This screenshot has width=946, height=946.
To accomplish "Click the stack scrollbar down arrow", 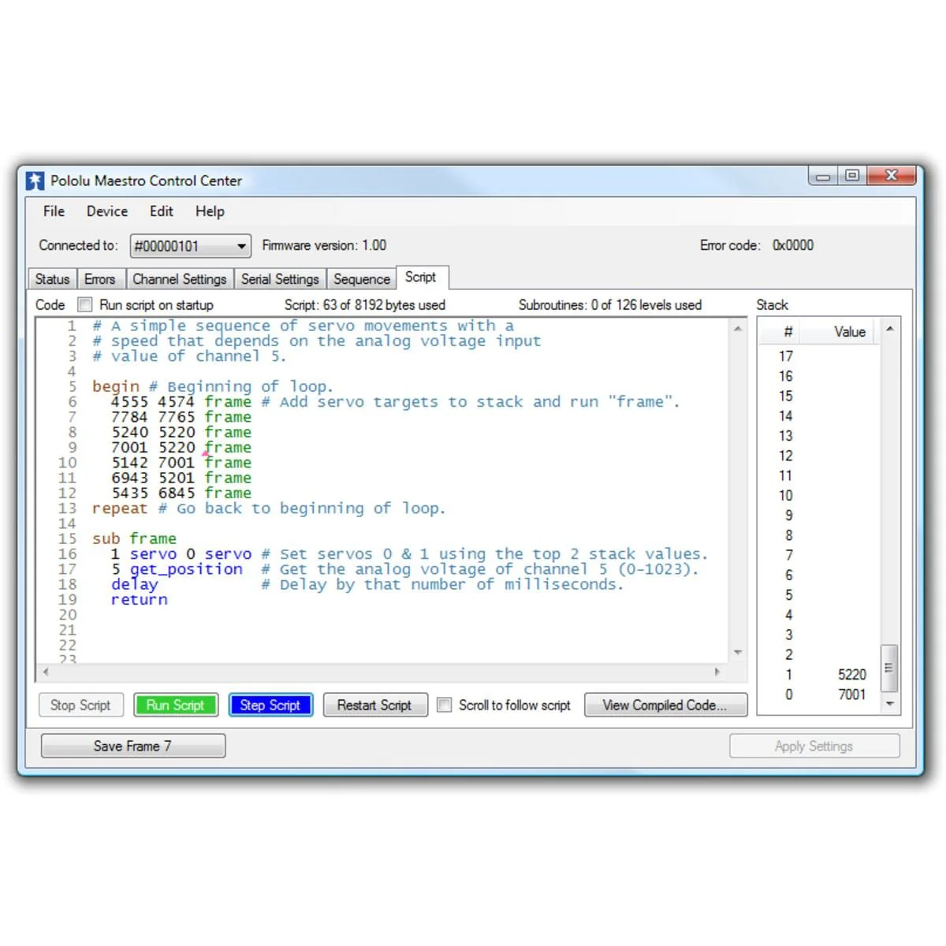I will [x=889, y=703].
